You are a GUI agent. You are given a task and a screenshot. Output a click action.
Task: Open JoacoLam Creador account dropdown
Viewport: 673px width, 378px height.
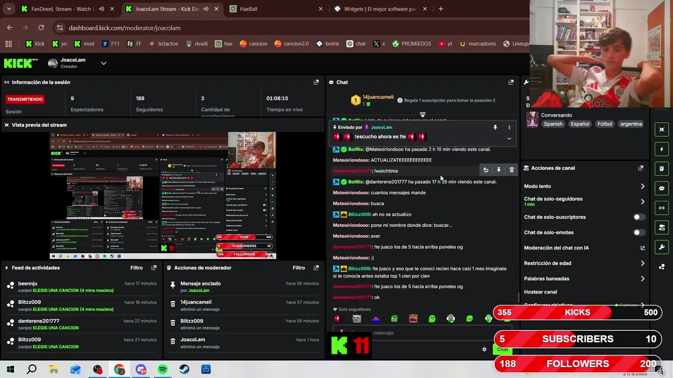point(104,64)
